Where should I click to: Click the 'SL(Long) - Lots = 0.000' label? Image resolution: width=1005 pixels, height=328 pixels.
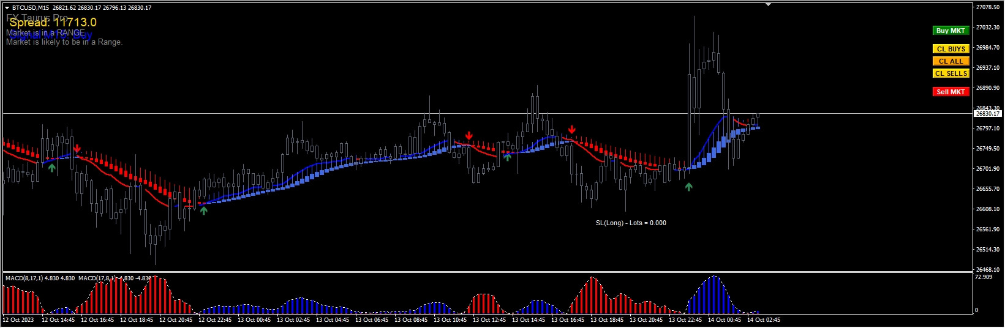pyautogui.click(x=631, y=223)
